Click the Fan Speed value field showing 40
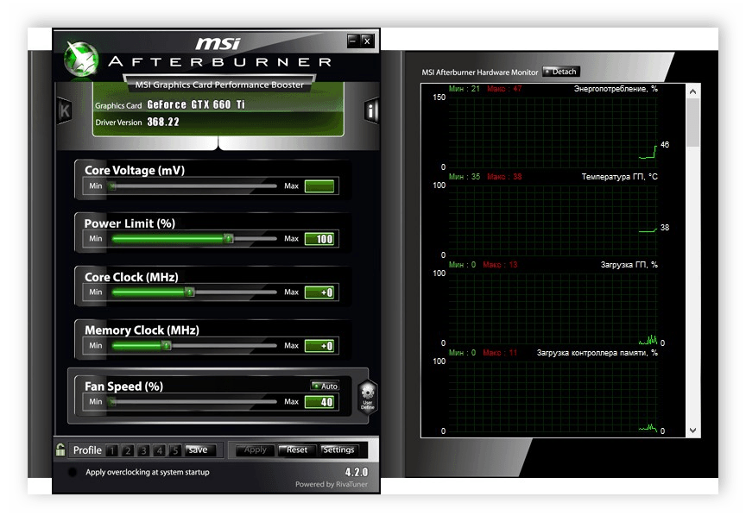Viewport: 746px width, 522px height. [x=319, y=402]
